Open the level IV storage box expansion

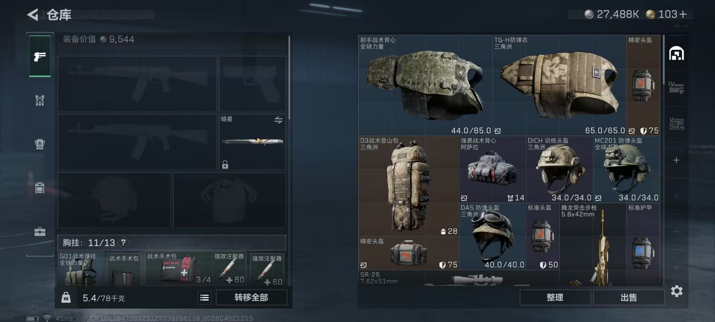pos(676,88)
